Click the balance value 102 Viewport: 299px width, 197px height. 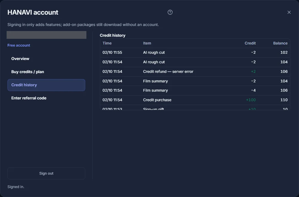tap(284, 53)
